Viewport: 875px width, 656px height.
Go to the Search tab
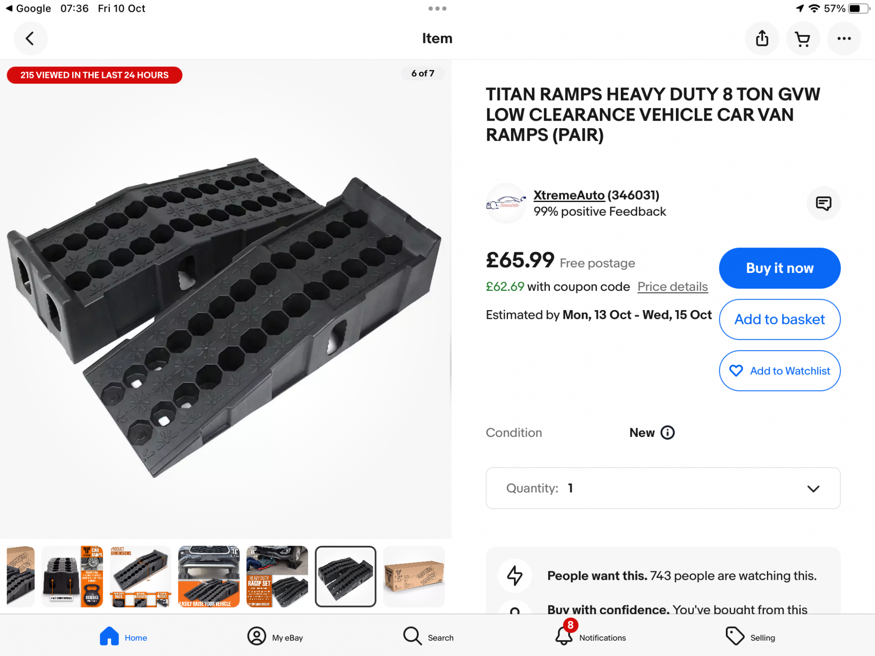pyautogui.click(x=429, y=637)
